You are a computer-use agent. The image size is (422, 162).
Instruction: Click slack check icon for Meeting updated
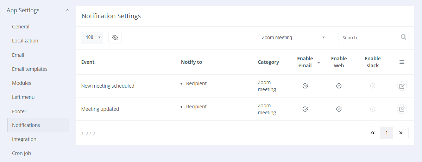[x=373, y=109]
